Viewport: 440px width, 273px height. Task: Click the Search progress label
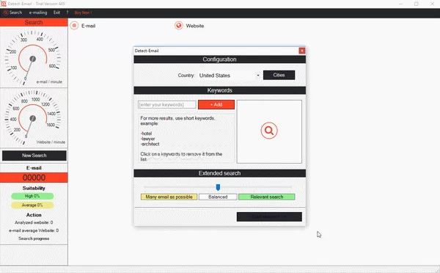(34, 239)
